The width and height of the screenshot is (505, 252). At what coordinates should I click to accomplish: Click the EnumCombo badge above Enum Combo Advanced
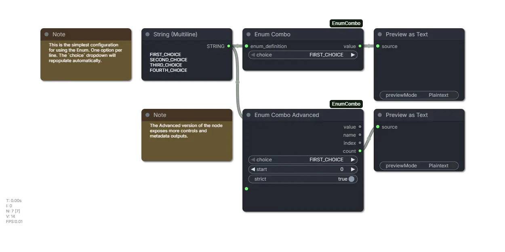[346, 104]
